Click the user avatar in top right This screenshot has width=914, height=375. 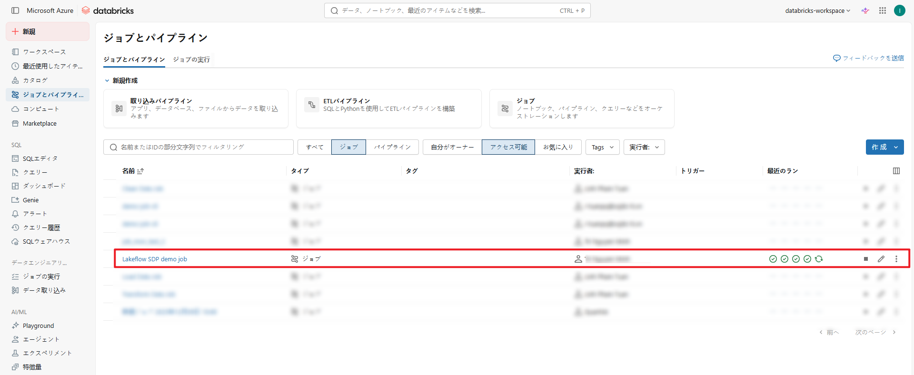click(x=899, y=10)
